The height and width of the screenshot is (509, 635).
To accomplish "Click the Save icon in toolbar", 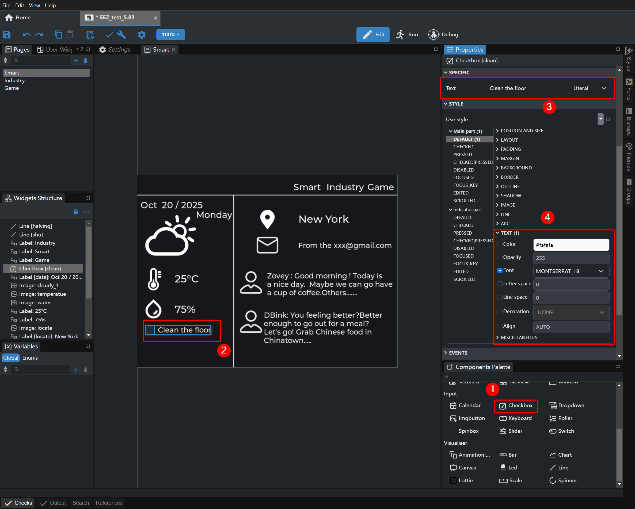I will (x=7, y=35).
